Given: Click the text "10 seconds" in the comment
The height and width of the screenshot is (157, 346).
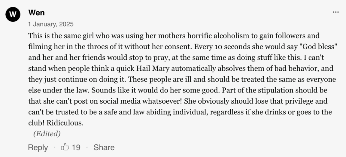Looking at the screenshot, I should point(232,47).
